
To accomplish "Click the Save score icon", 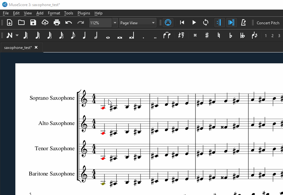I will click(x=33, y=23).
